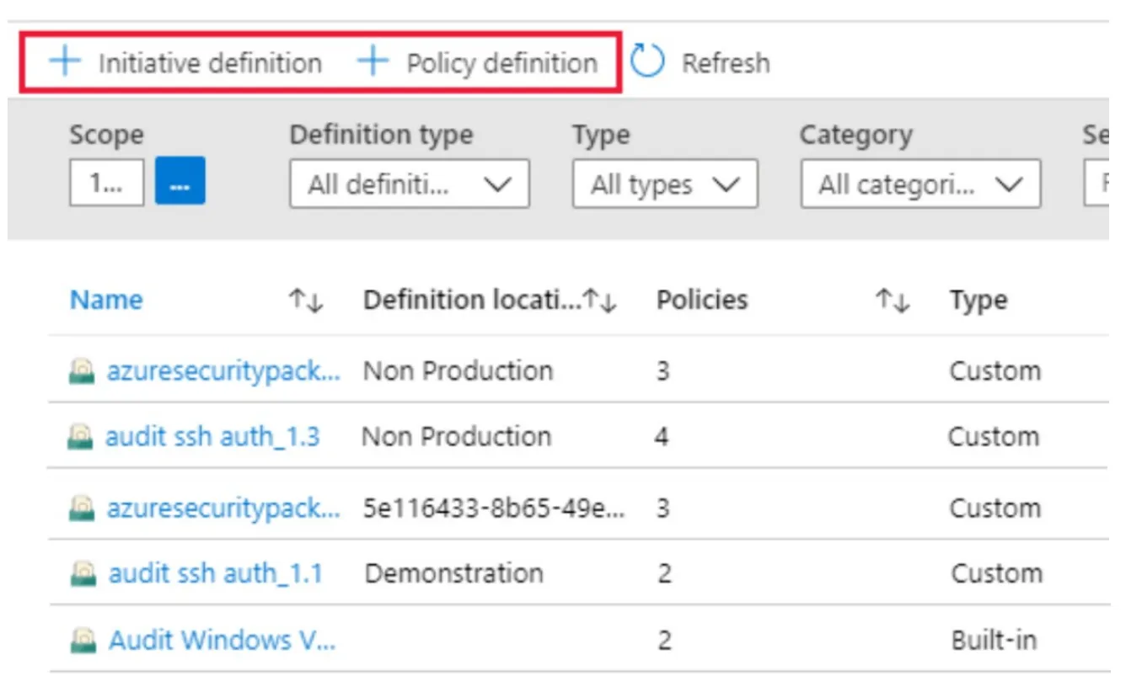This screenshot has width=1142, height=692.
Task: Open the blue ellipsis Scope picker button
Action: (180, 182)
